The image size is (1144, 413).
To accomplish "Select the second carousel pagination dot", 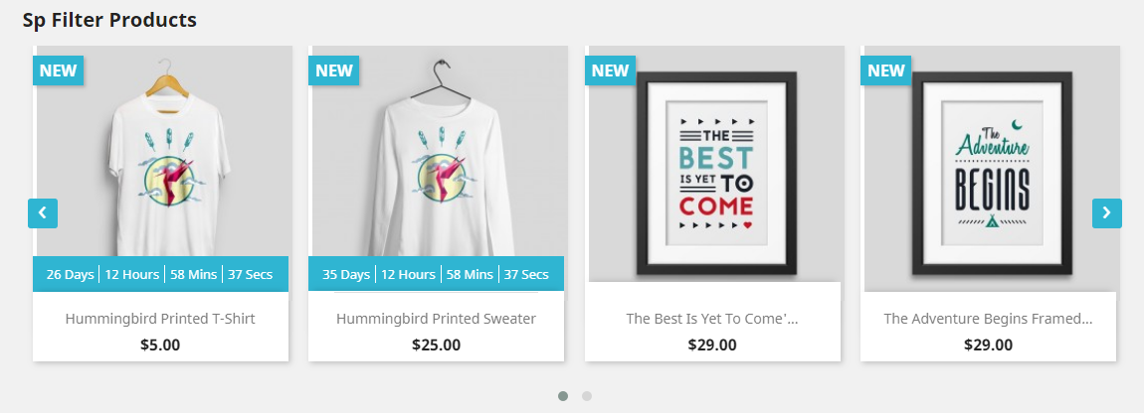I will pyautogui.click(x=587, y=396).
